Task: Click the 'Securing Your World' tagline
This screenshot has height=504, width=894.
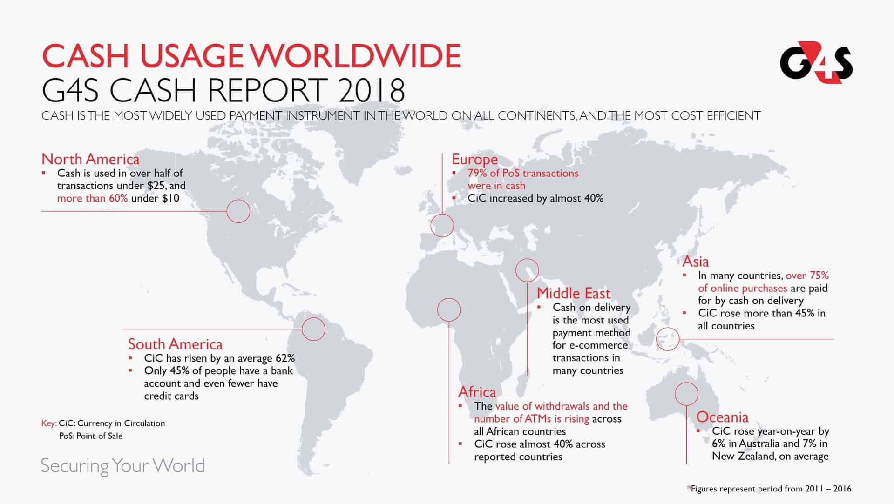Action: click(x=123, y=466)
